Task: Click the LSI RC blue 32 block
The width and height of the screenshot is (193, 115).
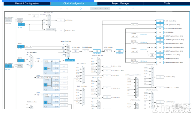Action: [x=21, y=25]
